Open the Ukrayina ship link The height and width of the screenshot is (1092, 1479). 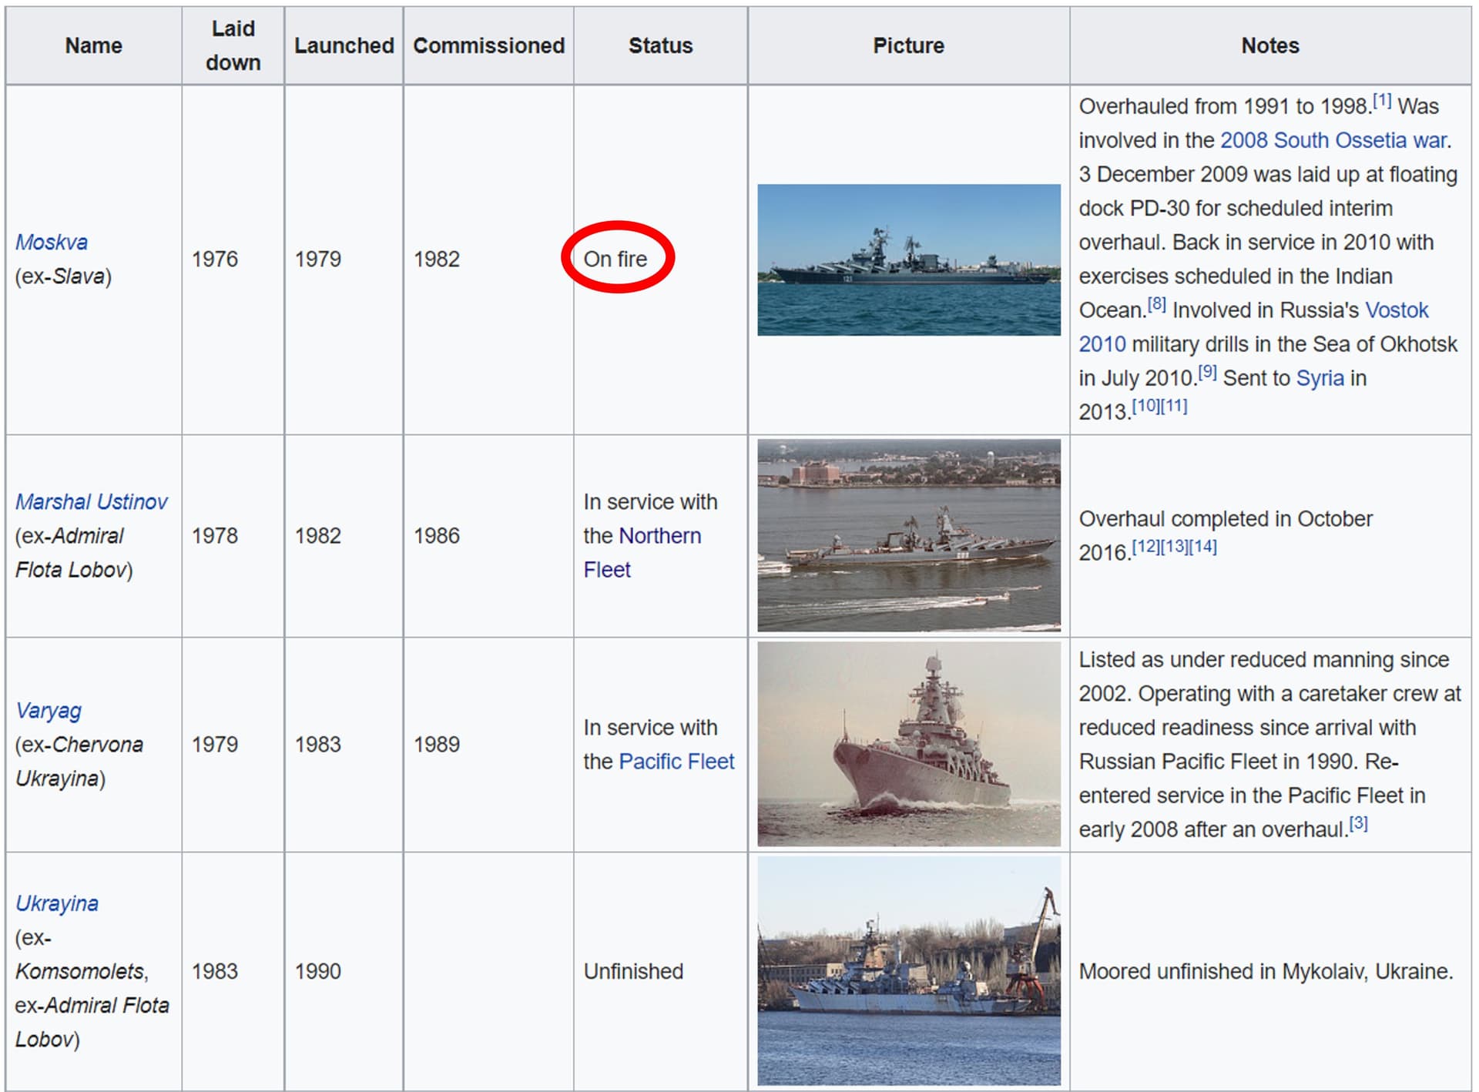[x=57, y=903]
